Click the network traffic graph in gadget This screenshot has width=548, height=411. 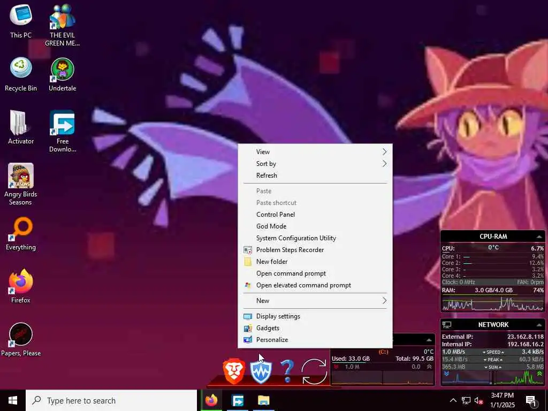click(493, 378)
